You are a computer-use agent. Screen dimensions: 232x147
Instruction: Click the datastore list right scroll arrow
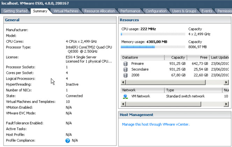click(226, 82)
